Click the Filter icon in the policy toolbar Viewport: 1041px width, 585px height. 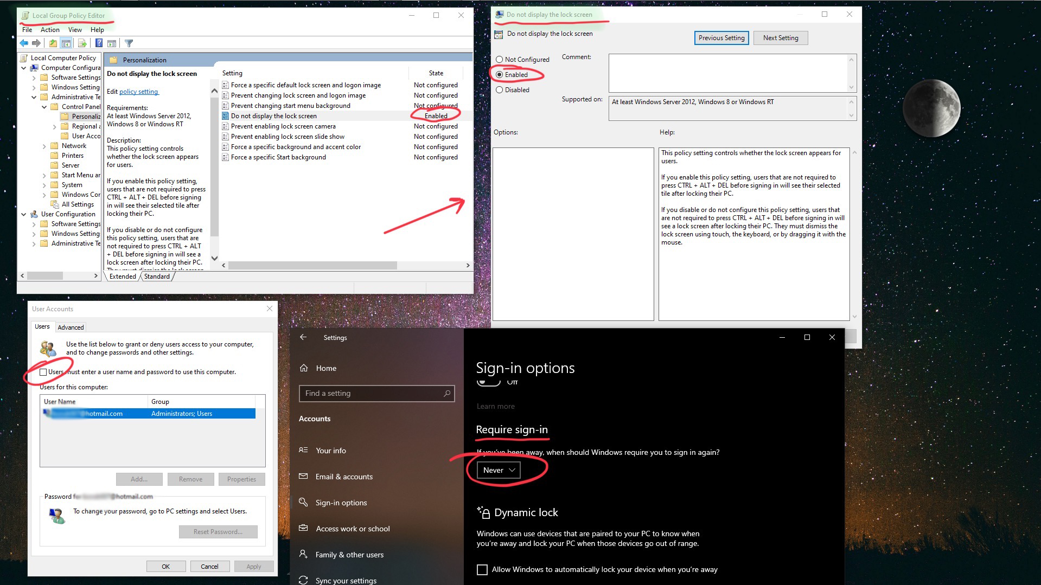click(x=129, y=43)
